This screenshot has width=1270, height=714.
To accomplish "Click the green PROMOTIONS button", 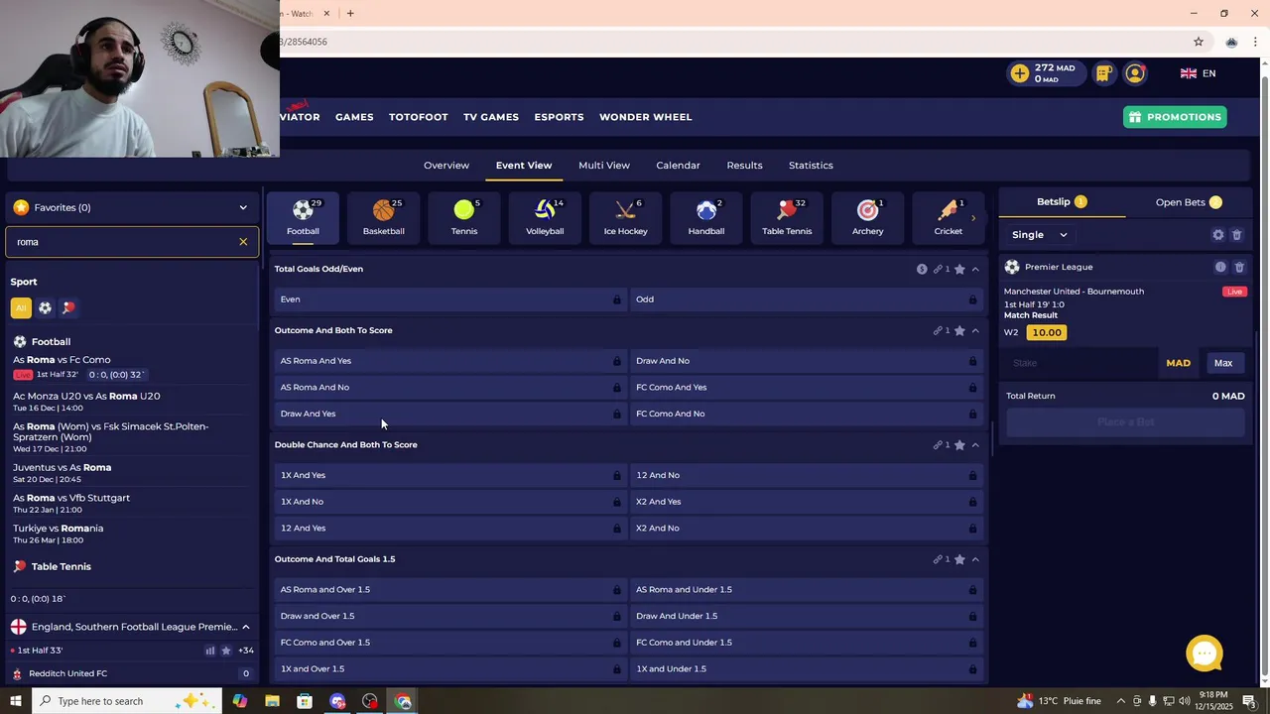I will pyautogui.click(x=1175, y=117).
